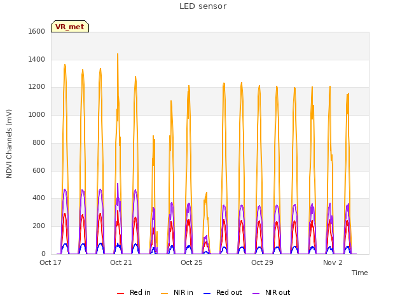Click the orange line swatch in legend
407x305 pixels.
pyautogui.click(x=164, y=294)
